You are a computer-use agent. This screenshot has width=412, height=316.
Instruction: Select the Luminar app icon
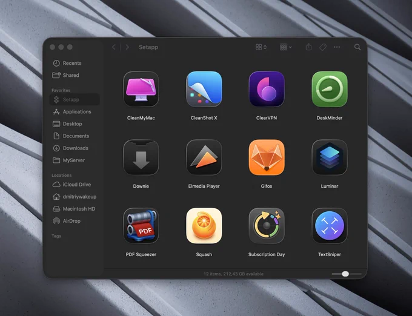[x=330, y=157]
